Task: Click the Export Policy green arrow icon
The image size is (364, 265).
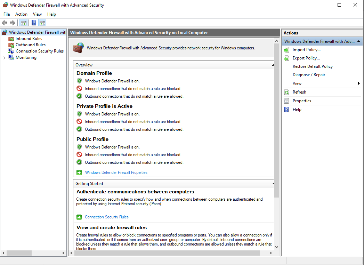Action: pyautogui.click(x=286, y=58)
